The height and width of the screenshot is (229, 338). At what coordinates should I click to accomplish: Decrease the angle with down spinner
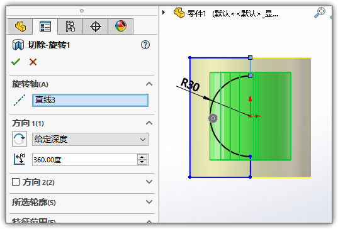point(142,162)
